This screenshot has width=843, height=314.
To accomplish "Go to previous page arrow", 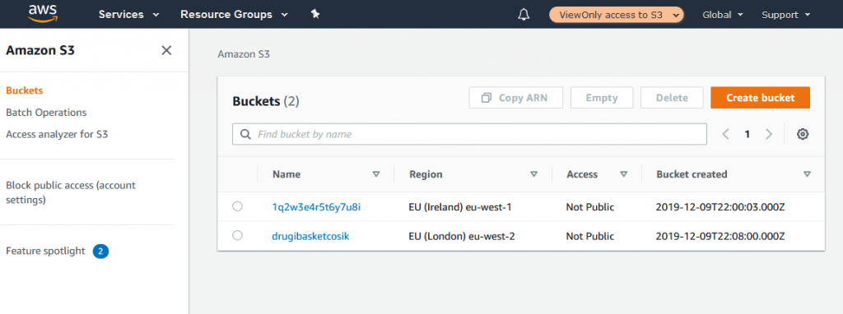I will pyautogui.click(x=725, y=134).
